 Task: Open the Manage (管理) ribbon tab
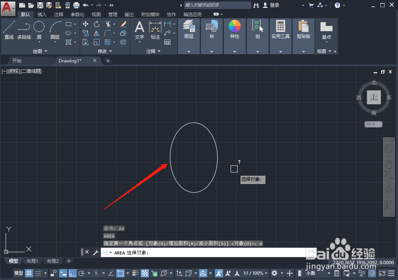[113, 14]
